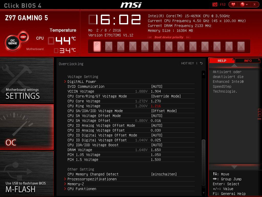262x197 pixels.
Task: Close the BIOS with the X button
Action: click(255, 5)
